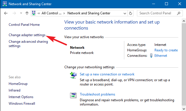Open Change adapter settings

coord(27,35)
